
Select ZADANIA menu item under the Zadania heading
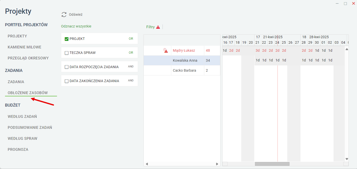(16, 82)
